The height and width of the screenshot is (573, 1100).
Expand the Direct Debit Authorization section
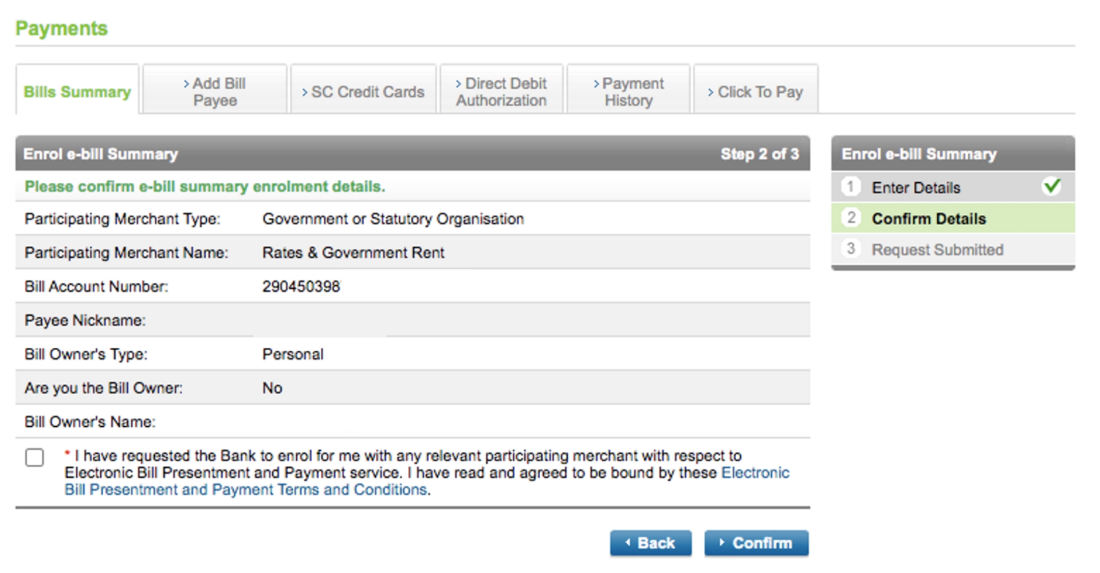point(501,92)
